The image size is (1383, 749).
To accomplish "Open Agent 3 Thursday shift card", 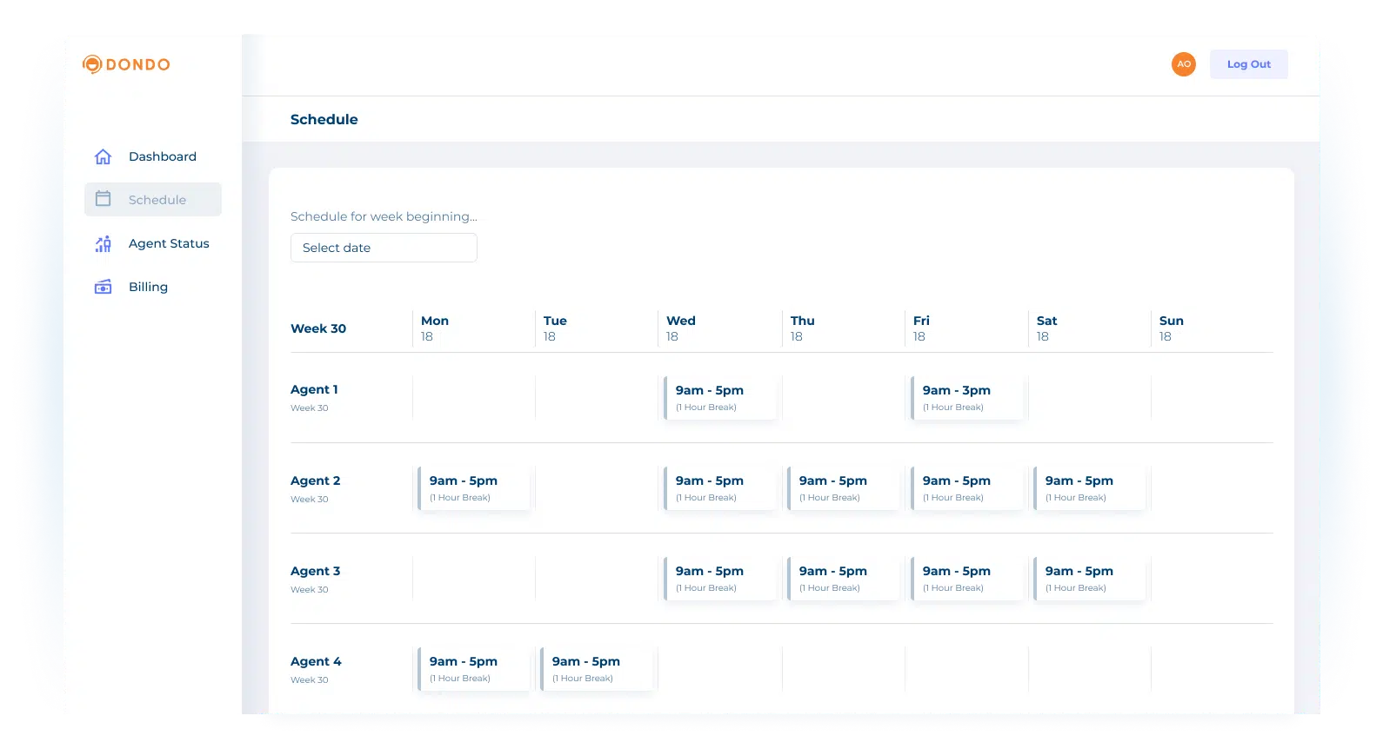I will click(x=844, y=579).
